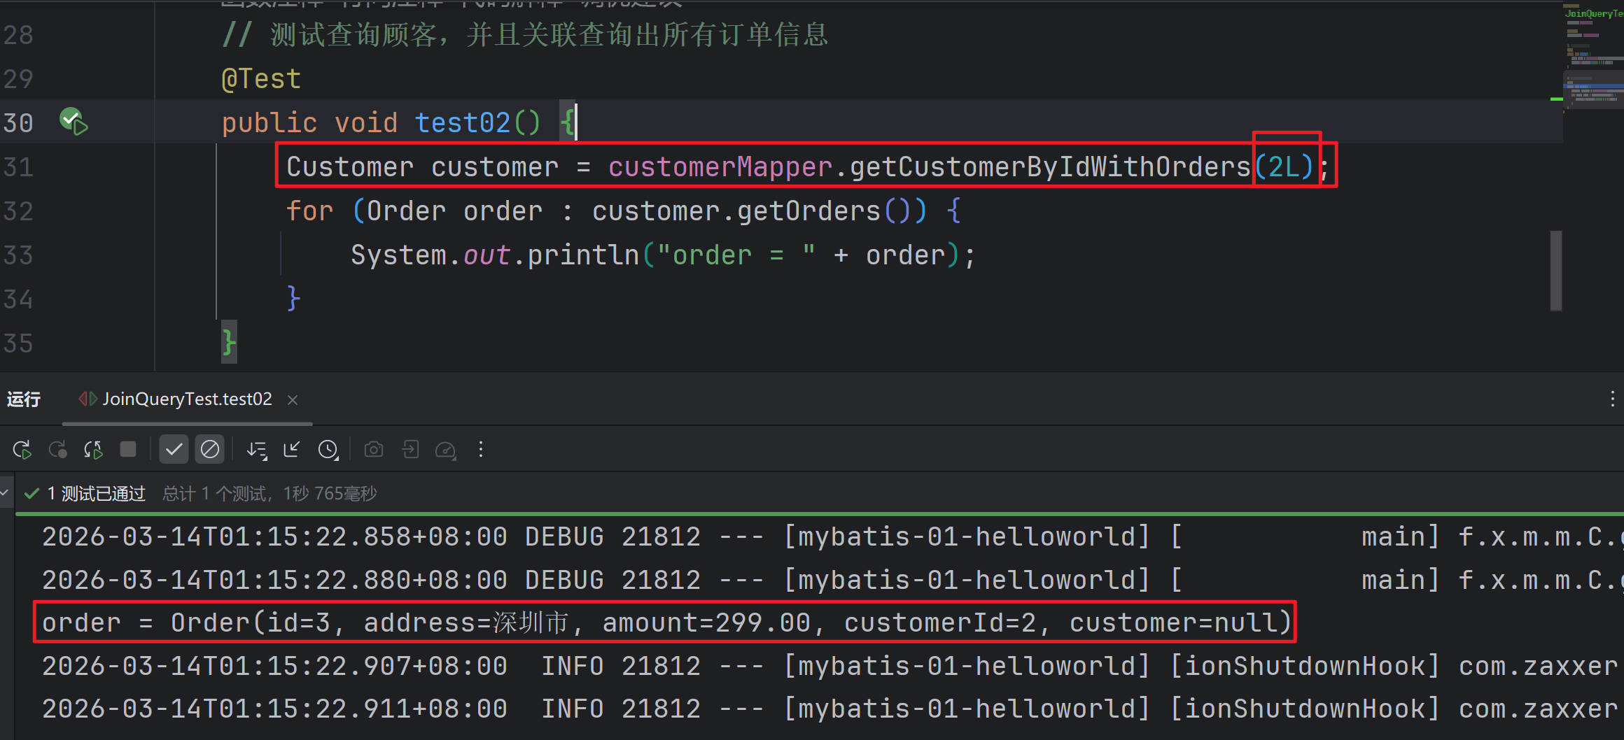The height and width of the screenshot is (740, 1624).
Task: Click the editor vertical scrollbar thumb
Action: 1556,270
